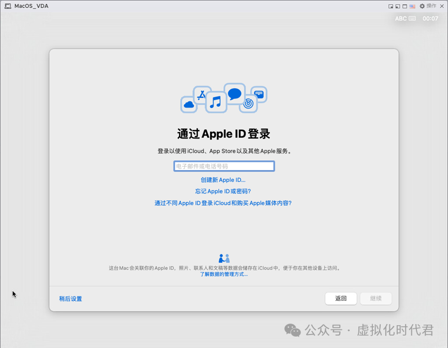Image resolution: width=448 pixels, height=348 pixels.
Task: Click the 稍后设置 link
Action: 70,299
